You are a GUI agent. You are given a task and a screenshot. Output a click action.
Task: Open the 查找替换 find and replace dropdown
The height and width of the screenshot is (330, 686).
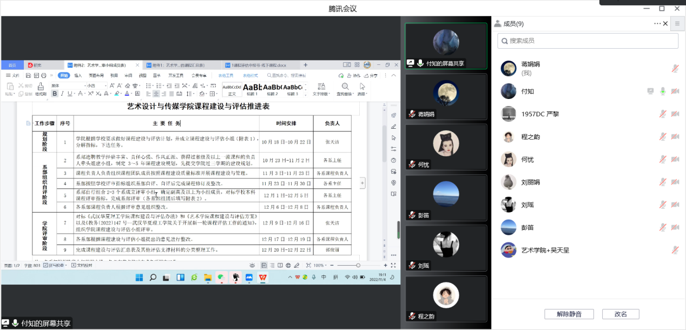click(x=345, y=89)
